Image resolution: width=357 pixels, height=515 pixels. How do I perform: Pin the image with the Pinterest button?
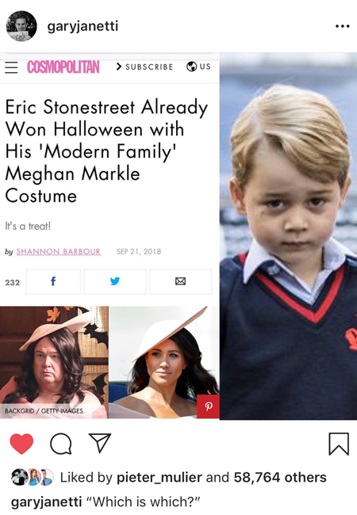tap(208, 406)
